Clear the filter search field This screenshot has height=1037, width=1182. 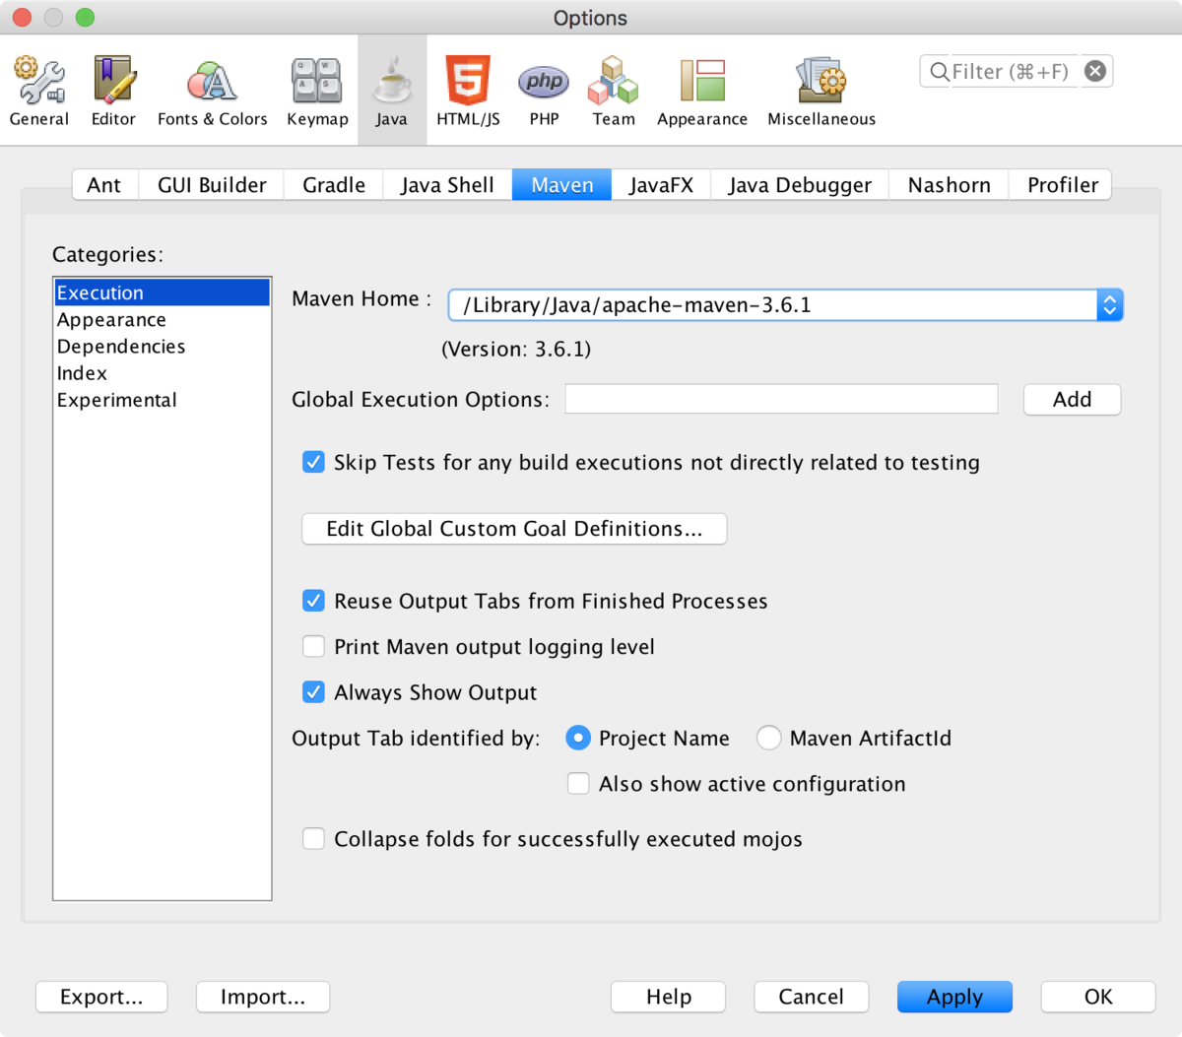coord(1094,71)
